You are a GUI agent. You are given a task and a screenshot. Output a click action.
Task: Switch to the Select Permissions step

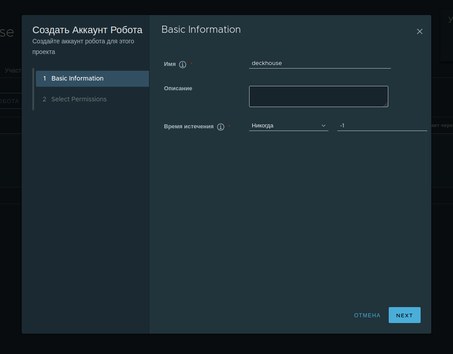(x=78, y=99)
